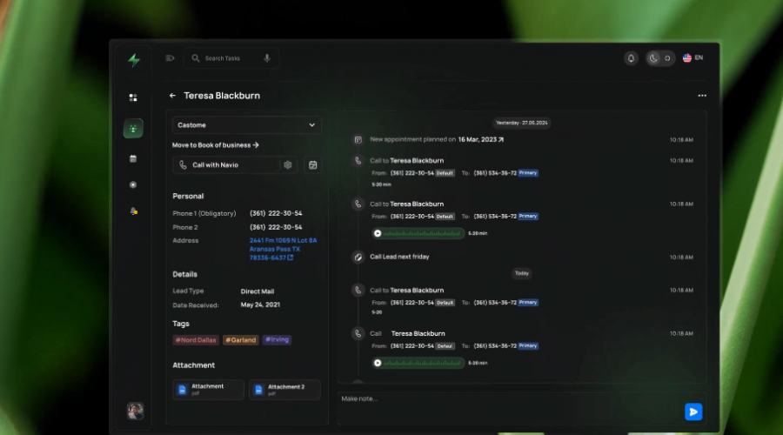Click the US flag icon next to EN
Screen dimensions: 783x435
pyautogui.click(x=687, y=58)
